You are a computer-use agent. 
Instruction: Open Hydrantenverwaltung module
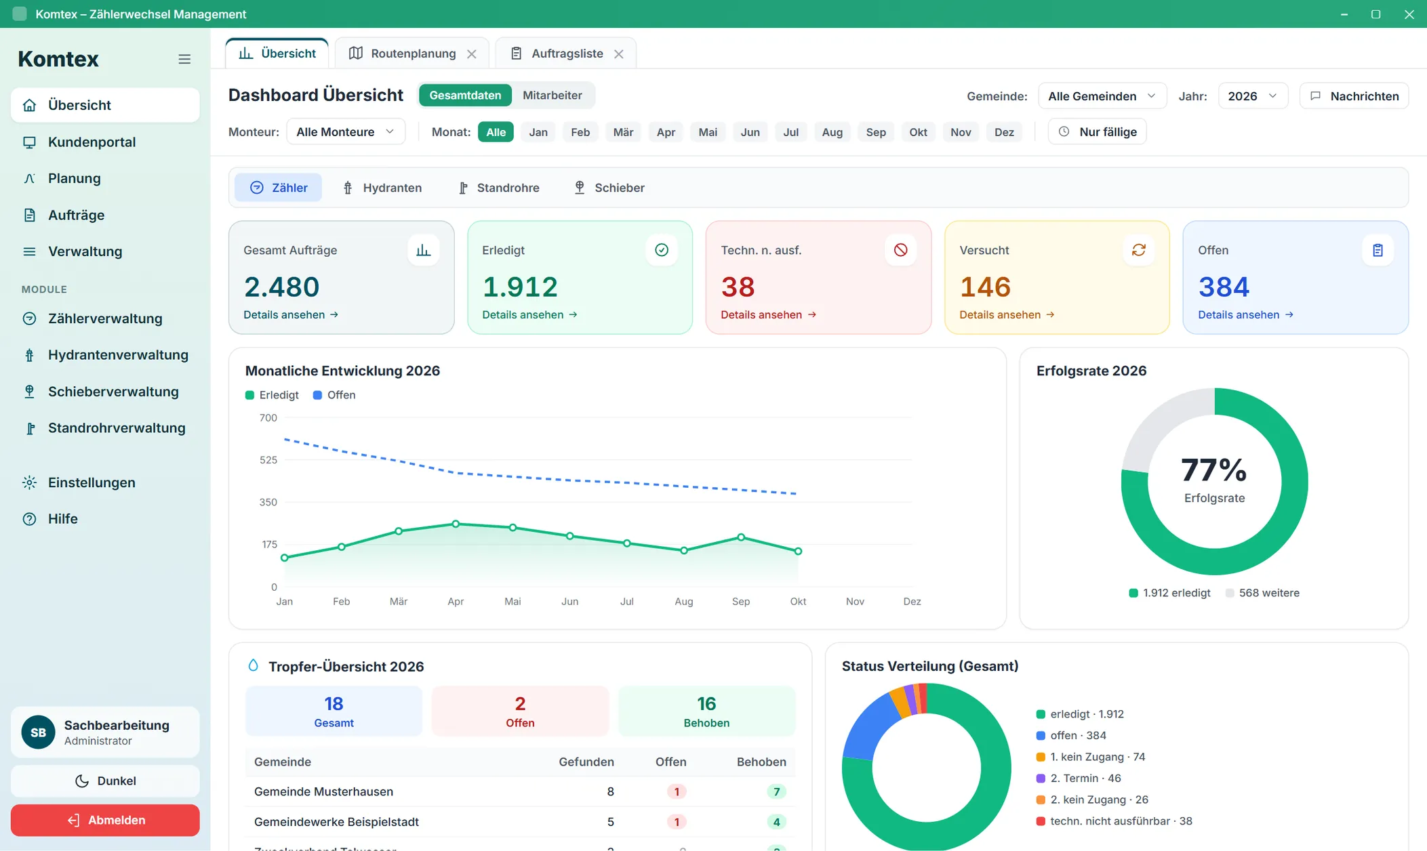coord(105,355)
